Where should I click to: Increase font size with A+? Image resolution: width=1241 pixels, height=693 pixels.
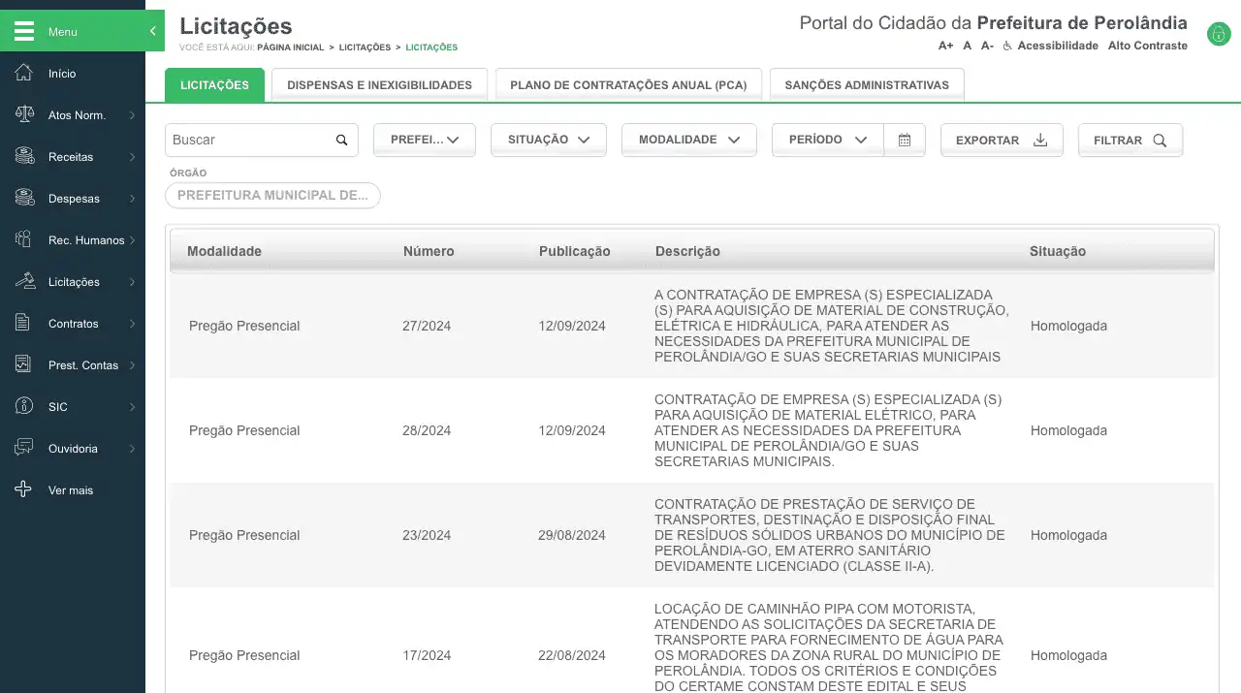point(945,46)
